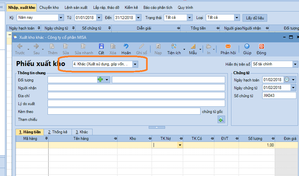The image size is (299, 176).
Task: Click the Tham chiếu reference search icon
Action: click(x=222, y=120)
